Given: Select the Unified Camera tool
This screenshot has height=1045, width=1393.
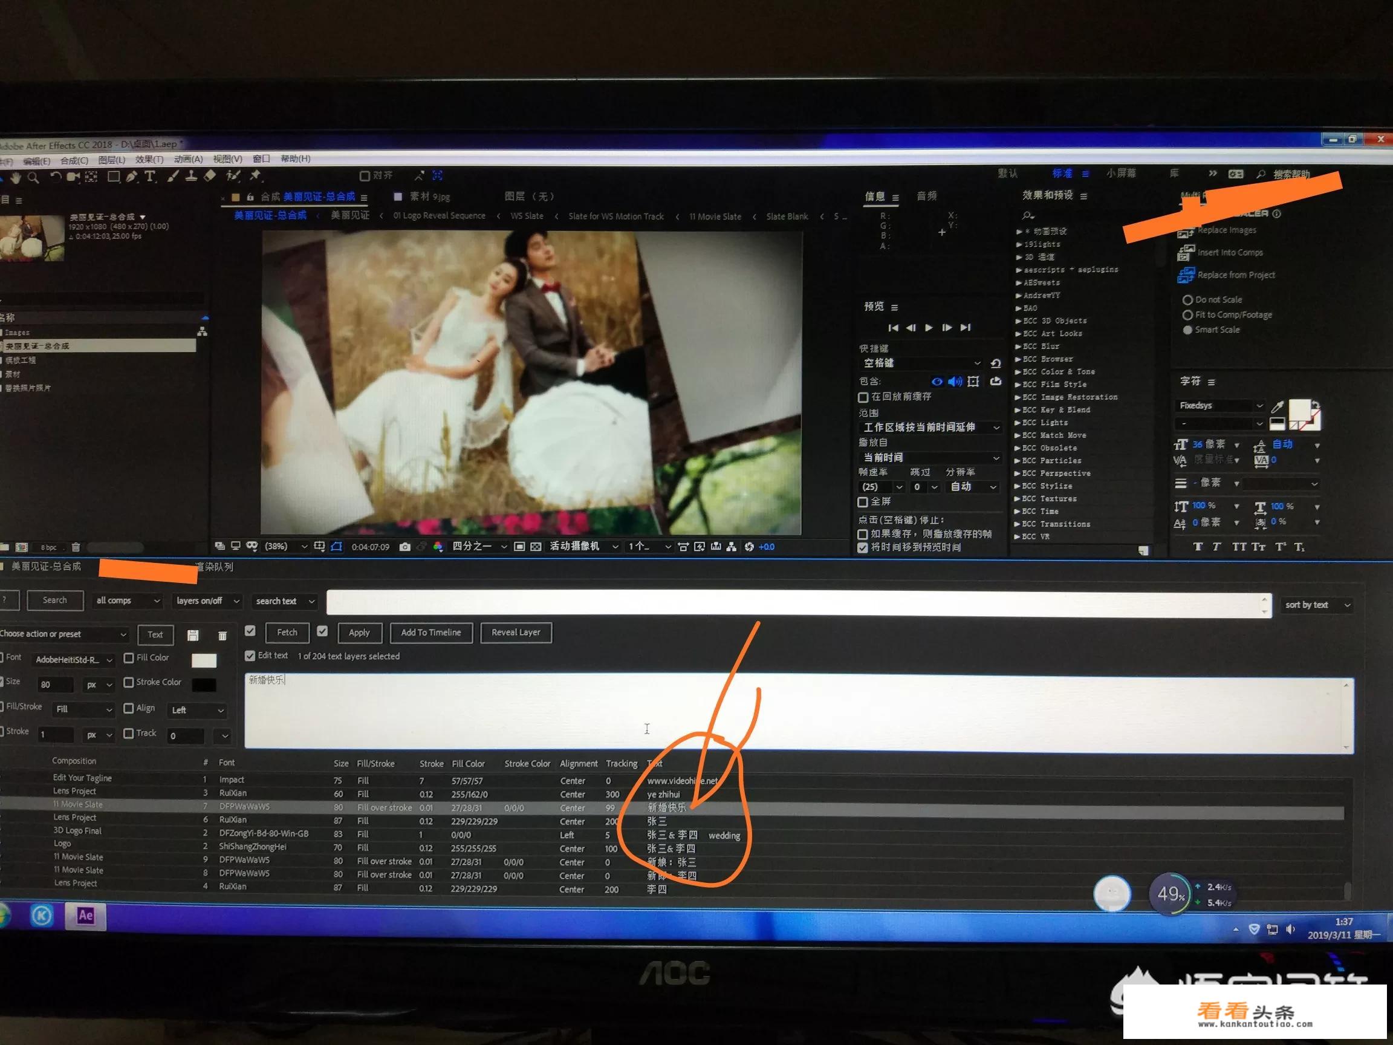Looking at the screenshot, I should point(73,177).
